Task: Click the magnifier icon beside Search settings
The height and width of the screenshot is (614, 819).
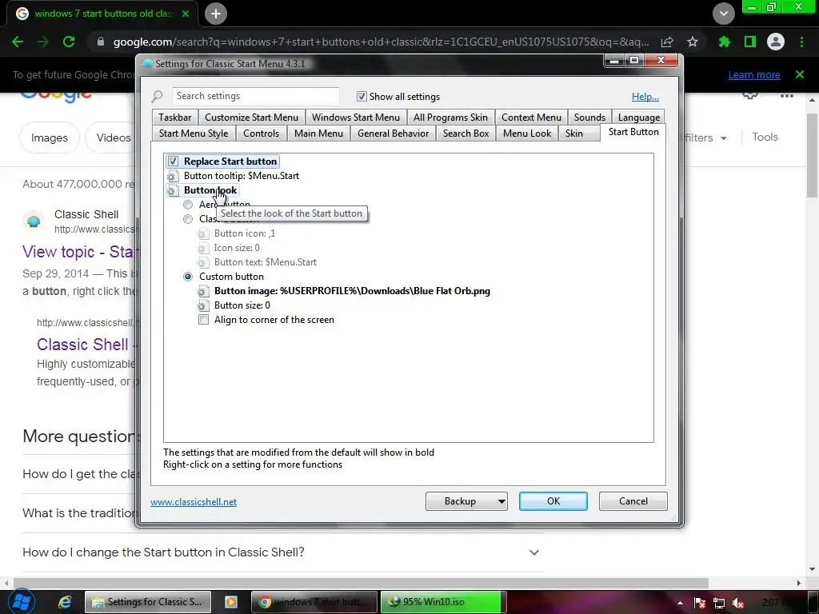Action: [x=158, y=97]
